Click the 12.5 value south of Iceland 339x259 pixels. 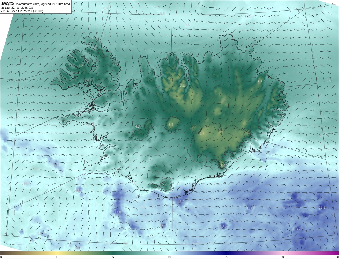tap(164, 225)
